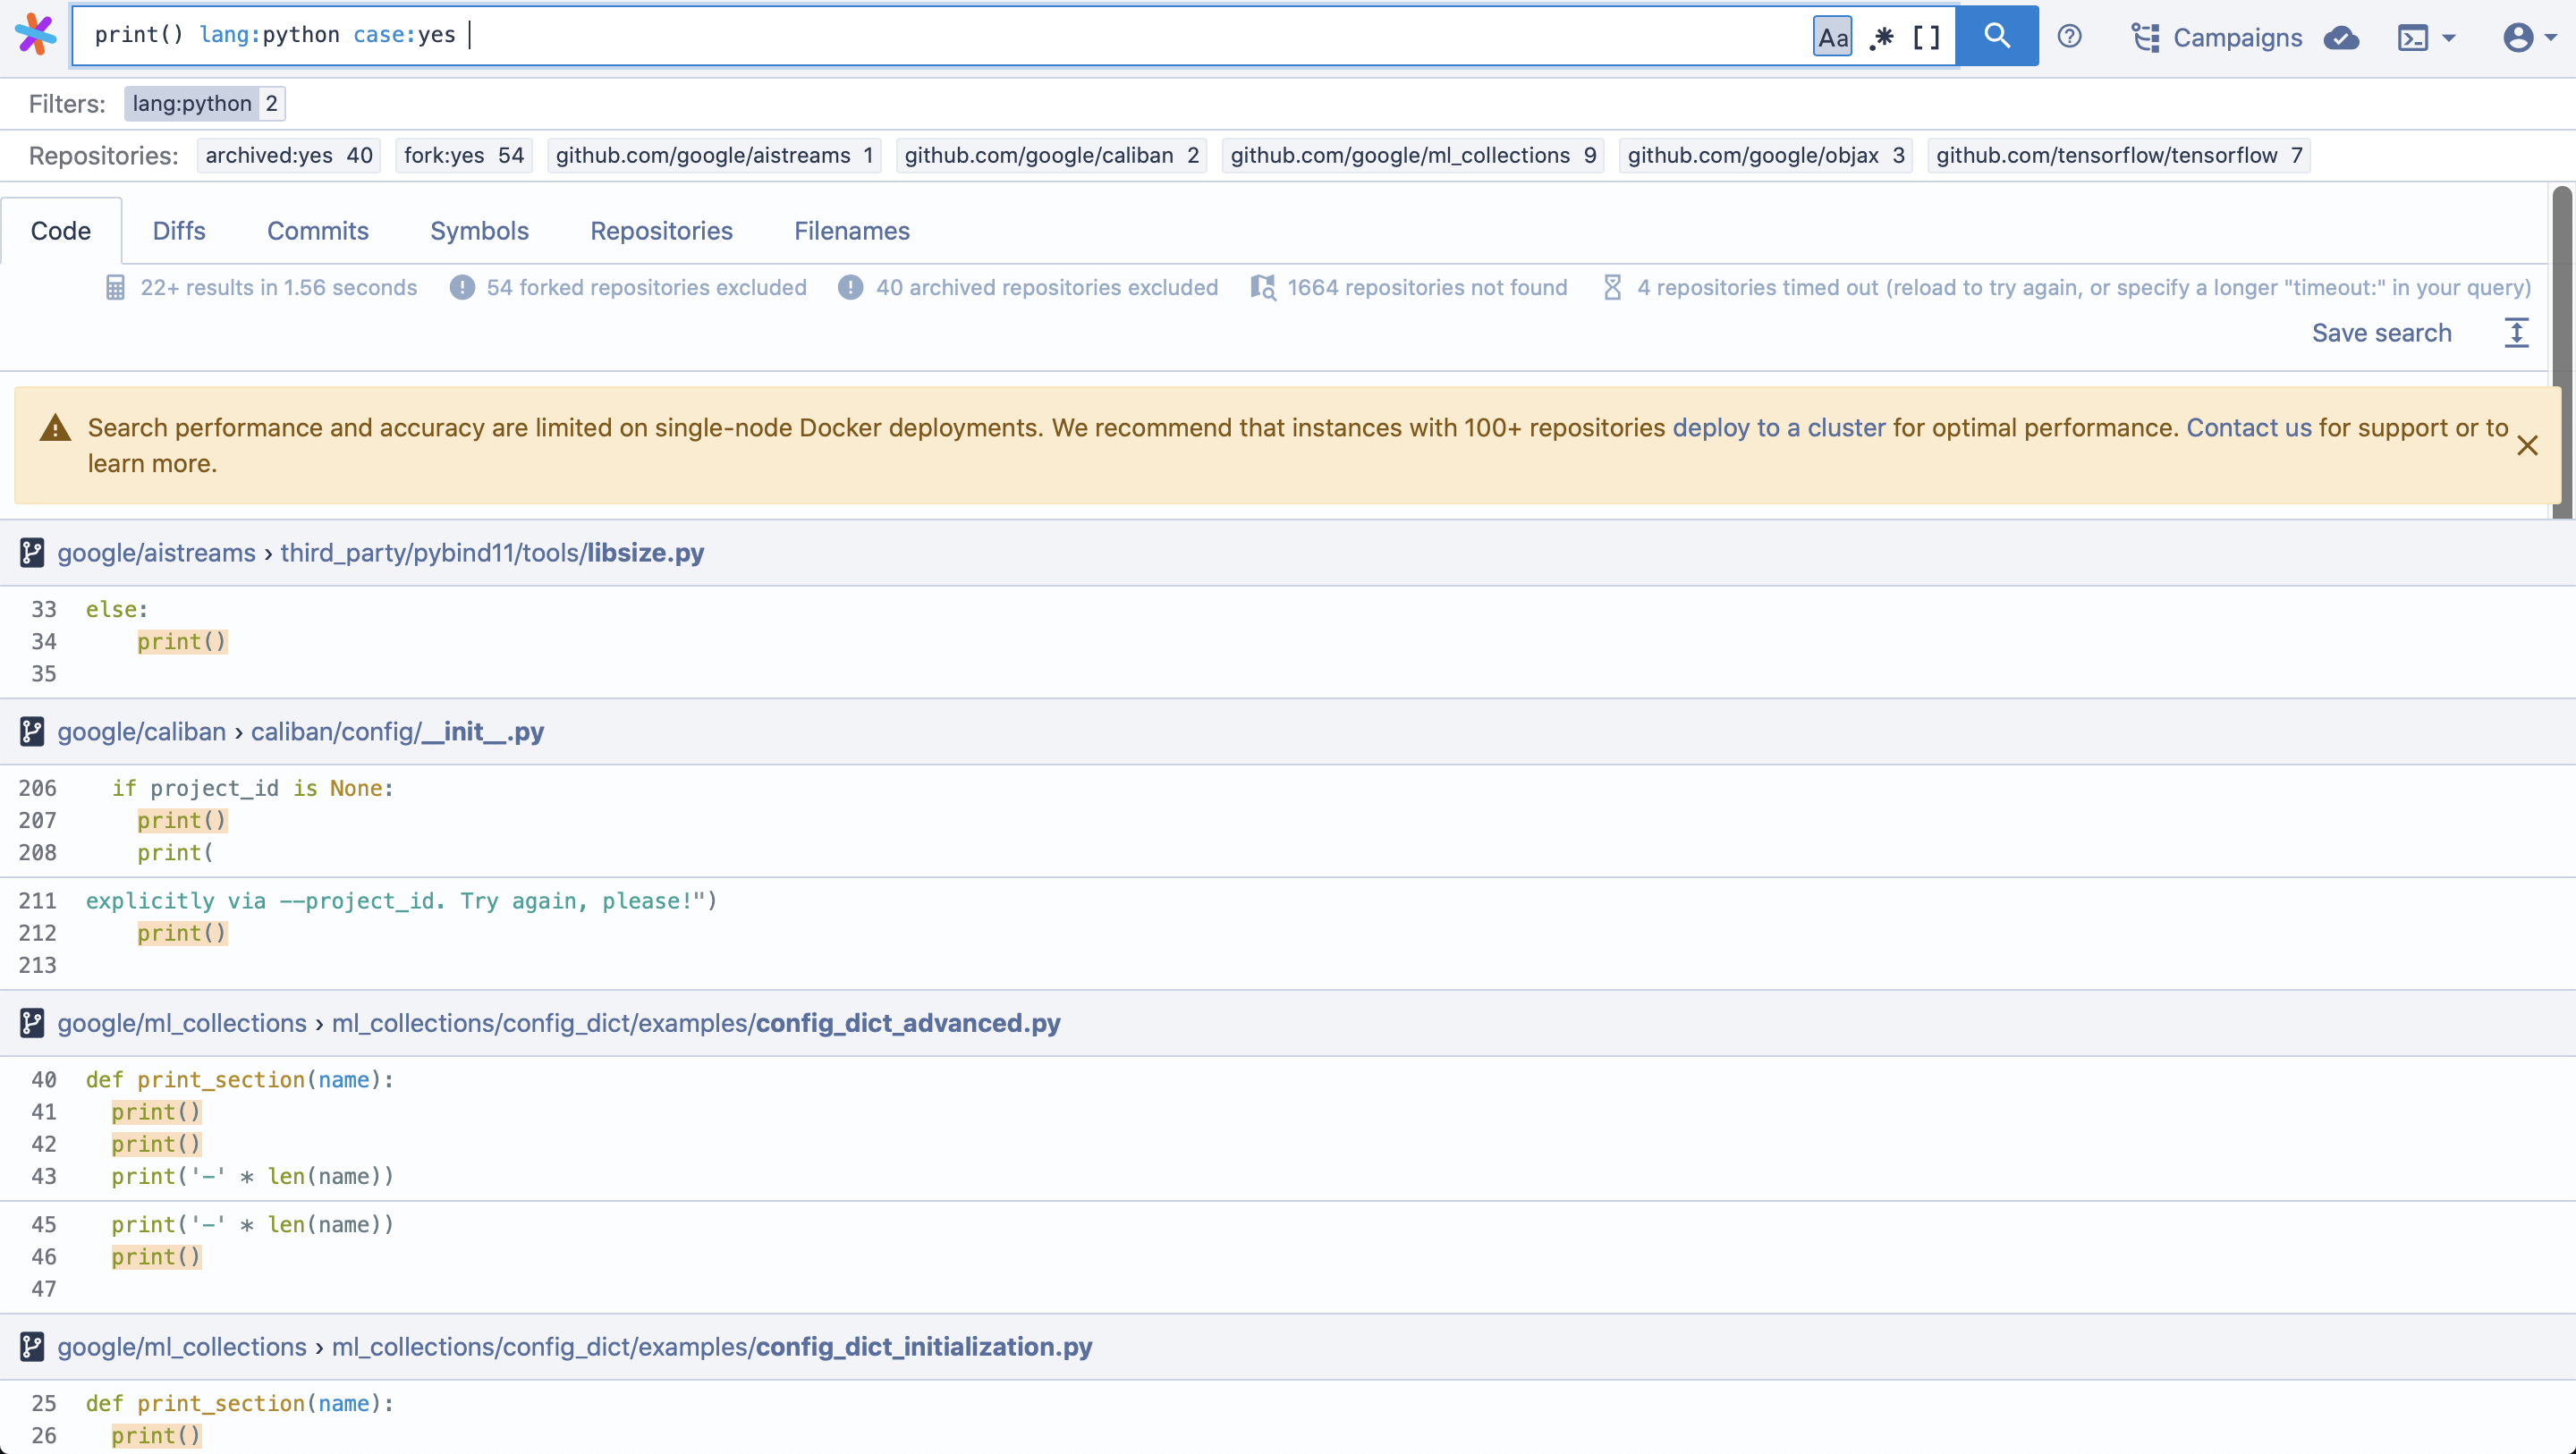This screenshot has height=1454, width=2576.
Task: Toggle structural search brackets mode
Action: 1926,37
